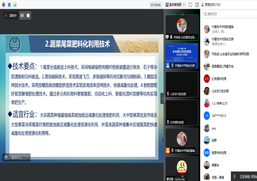Viewport: 257px width, 181px height.
Task: Select 宁夏技术市场谷文婷 video tile
Action: 182,56
